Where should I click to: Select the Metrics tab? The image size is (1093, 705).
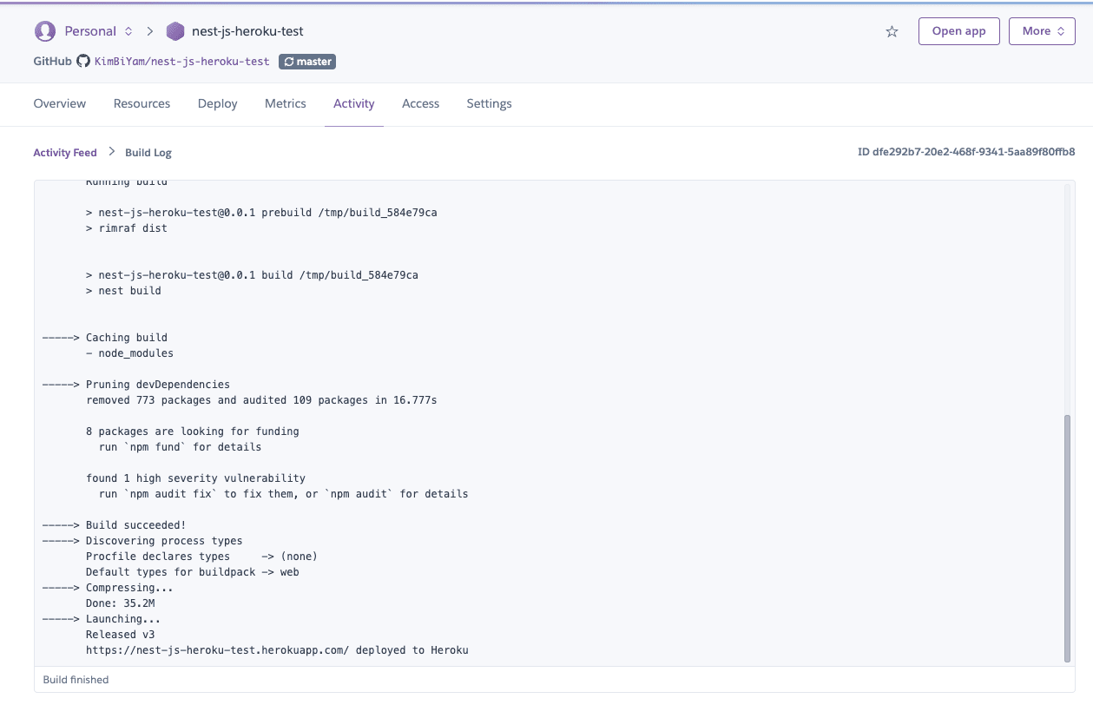pyautogui.click(x=286, y=103)
